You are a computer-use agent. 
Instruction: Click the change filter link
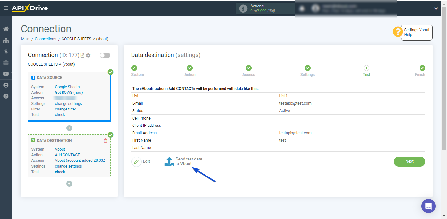[x=65, y=109]
